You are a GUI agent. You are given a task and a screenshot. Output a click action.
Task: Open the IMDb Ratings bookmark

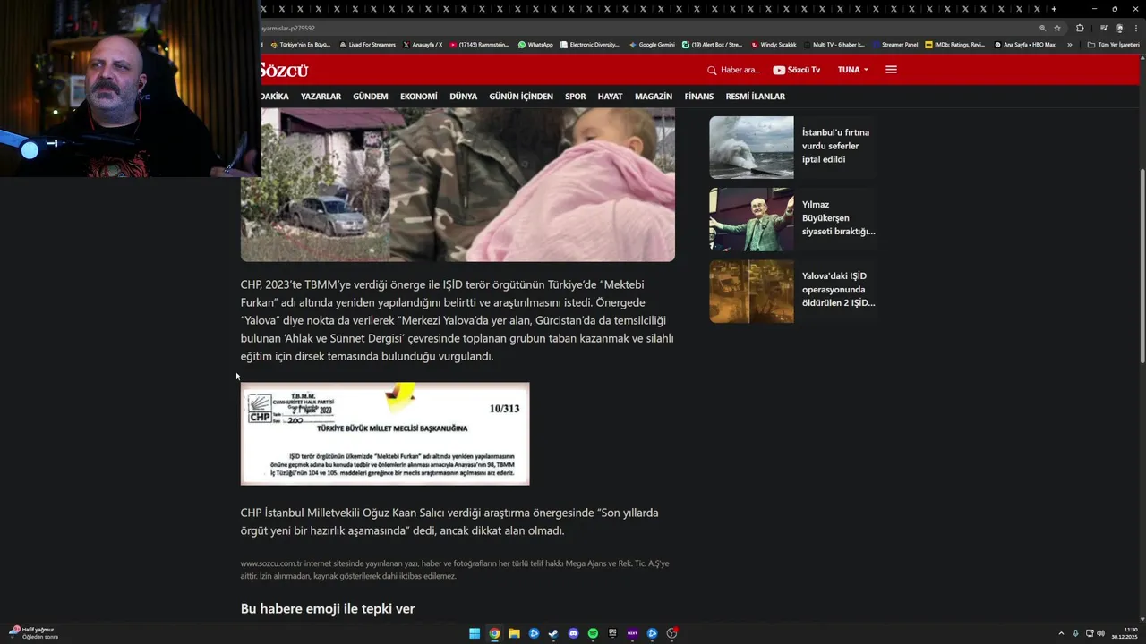point(955,44)
